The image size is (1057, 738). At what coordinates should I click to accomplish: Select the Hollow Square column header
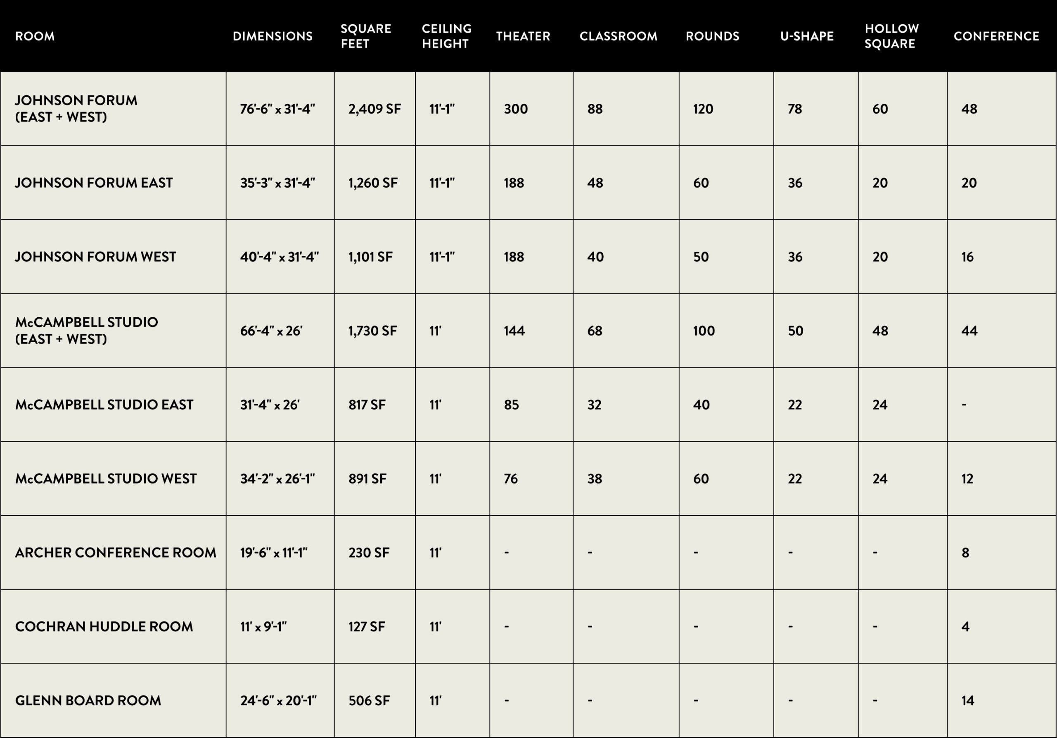pos(891,36)
